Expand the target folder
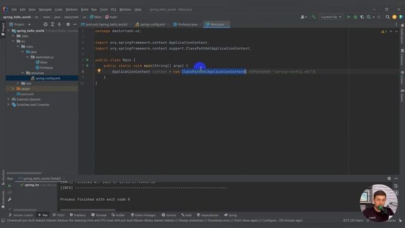Viewport: 405px width, 228px height. click(x=13, y=89)
